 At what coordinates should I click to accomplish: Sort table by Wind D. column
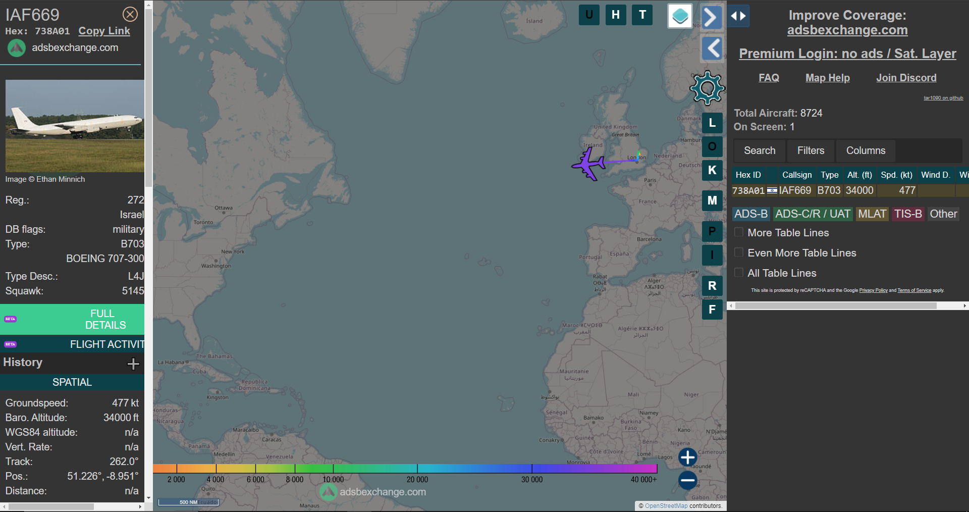[x=936, y=175]
